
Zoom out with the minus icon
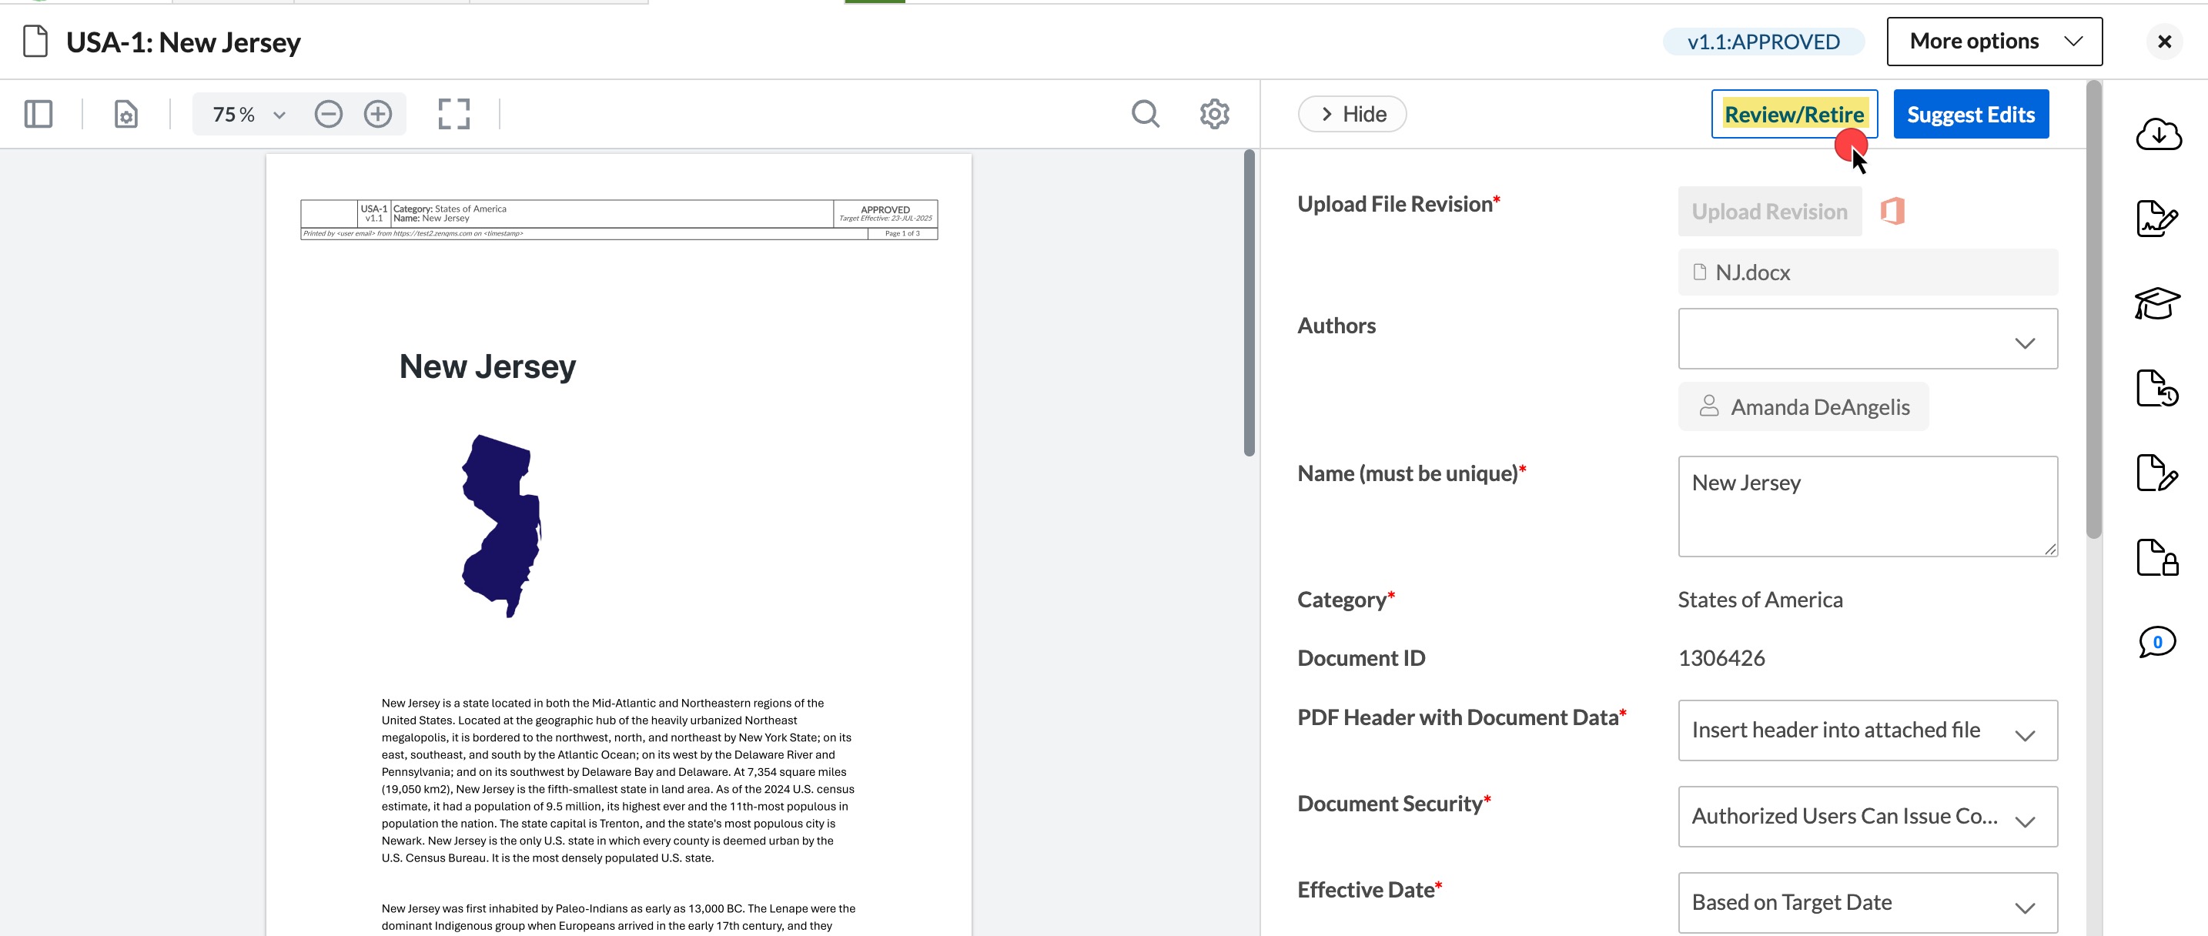[328, 114]
